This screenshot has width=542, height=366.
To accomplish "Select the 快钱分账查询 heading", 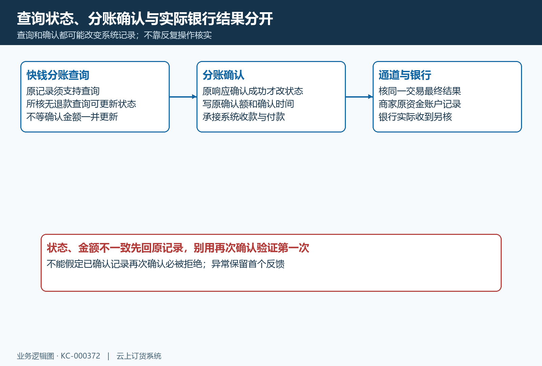I will pyautogui.click(x=58, y=75).
